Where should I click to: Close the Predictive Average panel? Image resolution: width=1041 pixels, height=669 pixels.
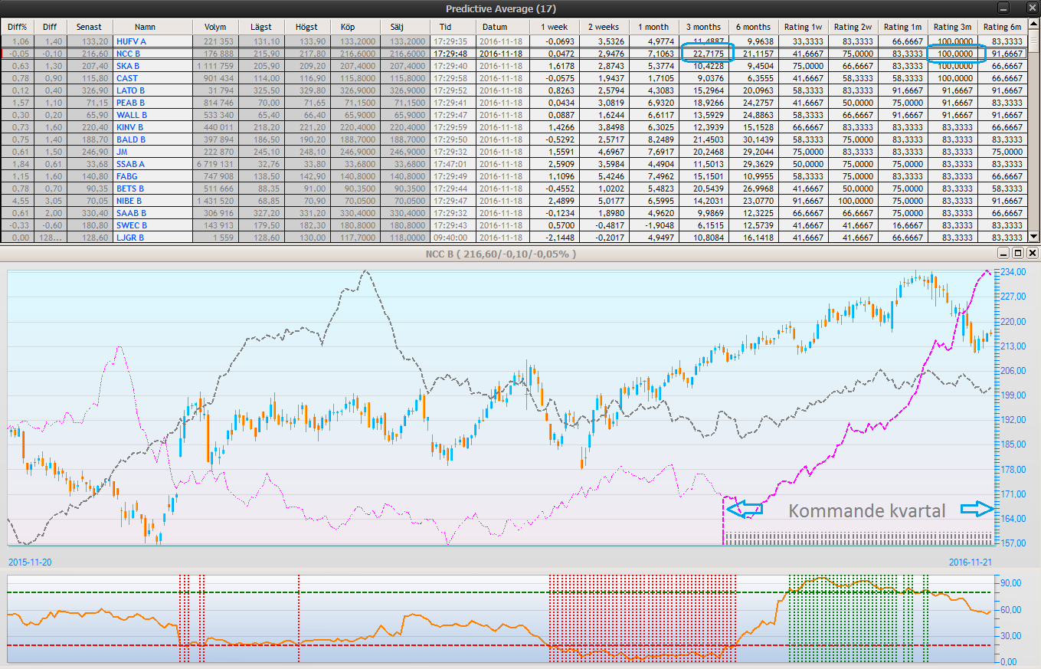(1032, 8)
